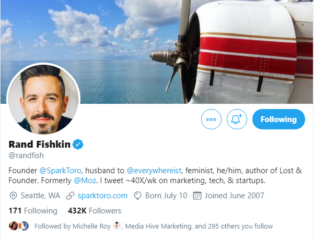The height and width of the screenshot is (240, 314).
Task: View the 171 Following list
Action: [x=33, y=211]
